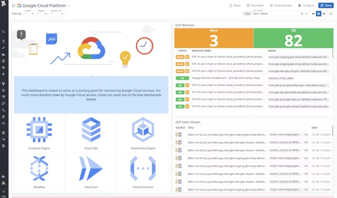Toggle Show Overlays on the dashboard
Image resolution: width=337 pixels, height=198 pixels.
[281, 5]
